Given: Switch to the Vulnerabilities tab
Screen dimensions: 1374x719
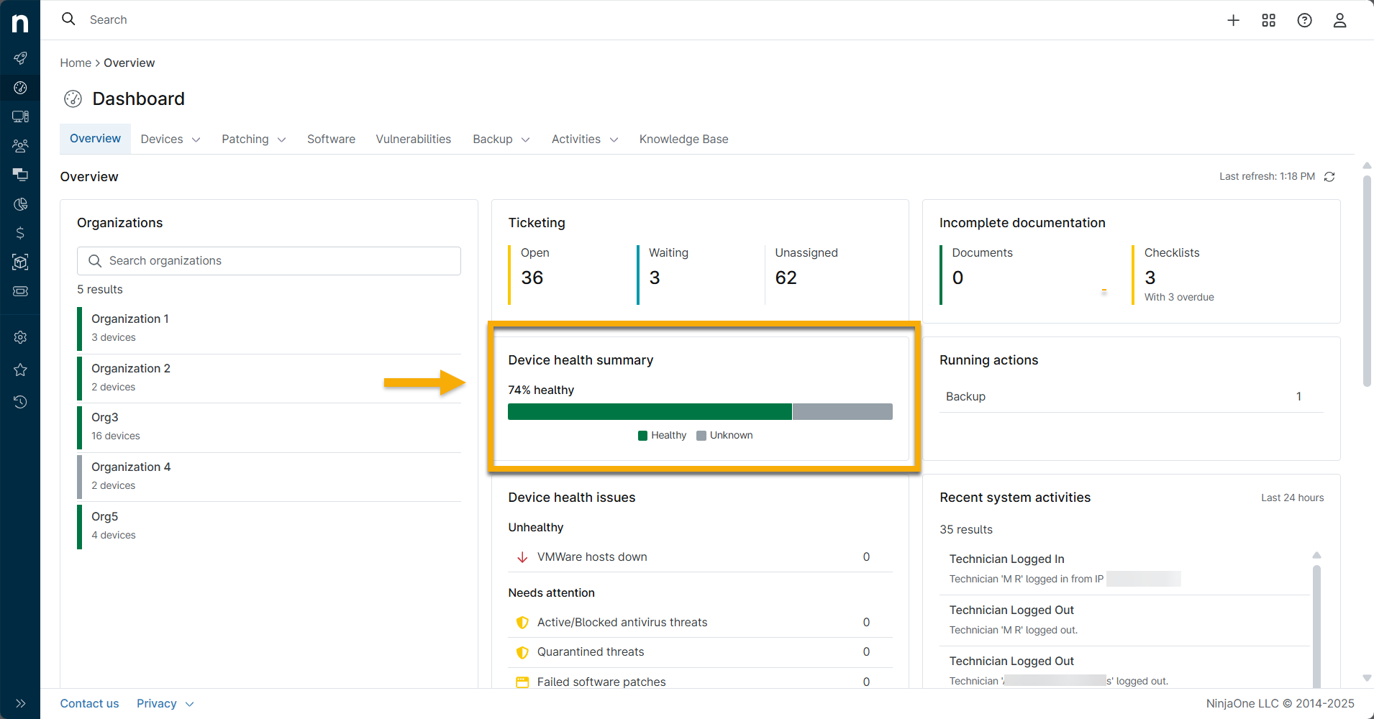Looking at the screenshot, I should 413,139.
